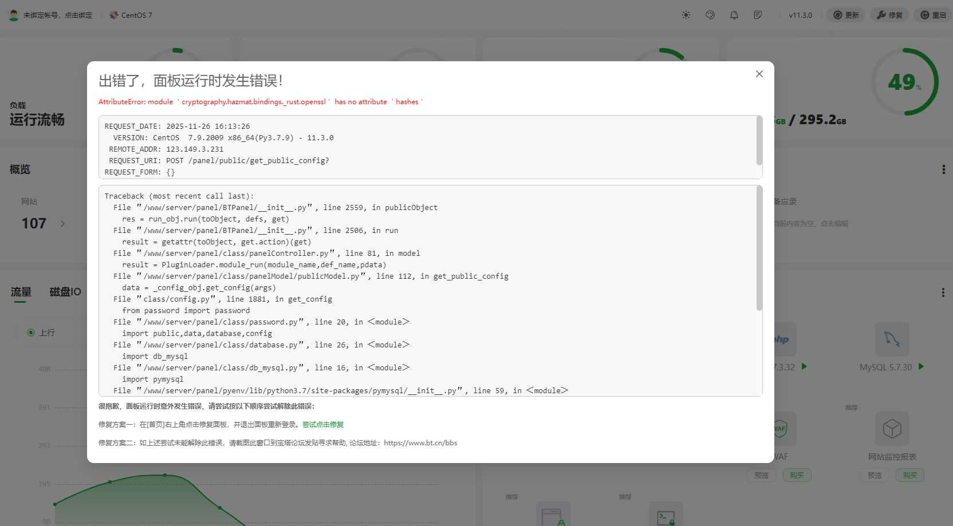Click the color palette icon near notifications

[710, 15]
